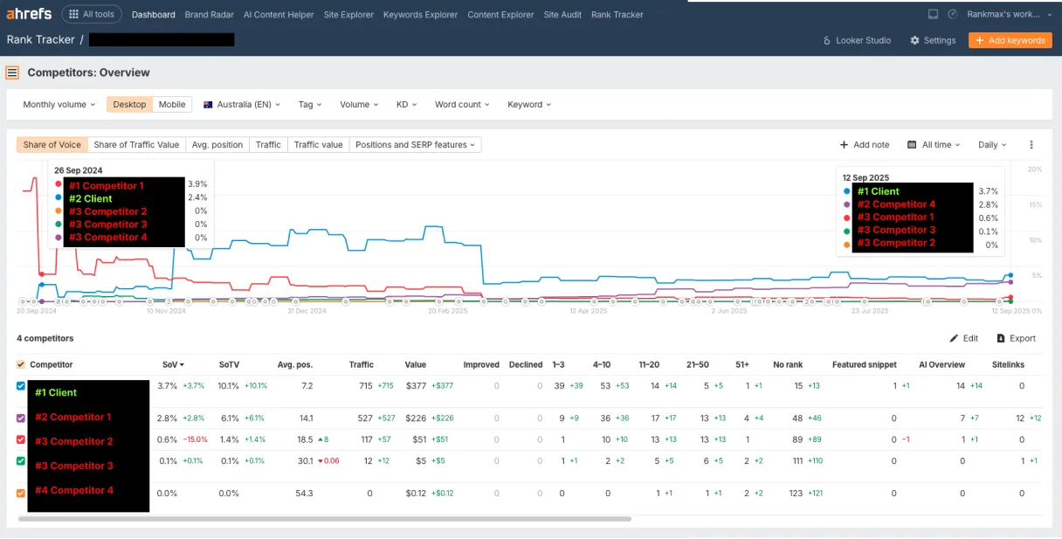The image size is (1062, 539).
Task: Toggle the sidebar hamburger menu icon
Action: click(x=12, y=73)
